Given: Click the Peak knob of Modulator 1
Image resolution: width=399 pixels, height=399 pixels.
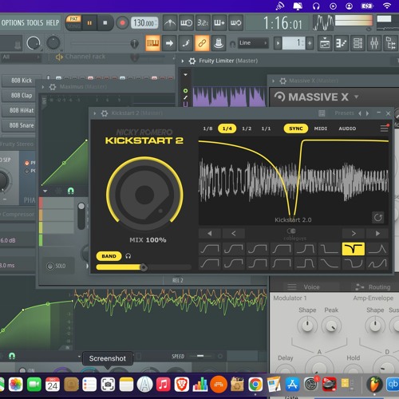Looking at the screenshot, I should pos(331,326).
